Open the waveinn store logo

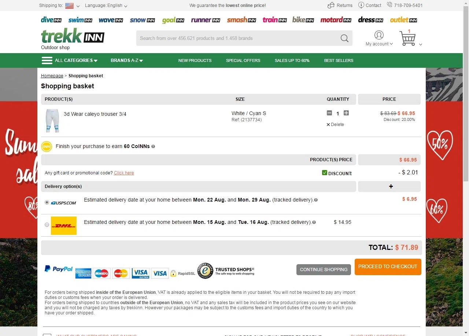(x=111, y=20)
